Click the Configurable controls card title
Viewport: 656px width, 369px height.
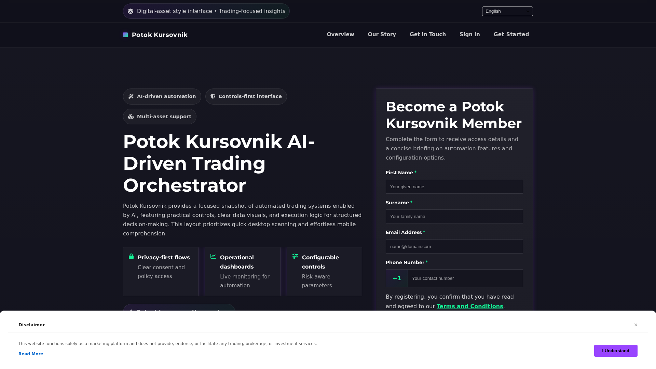pyautogui.click(x=320, y=262)
